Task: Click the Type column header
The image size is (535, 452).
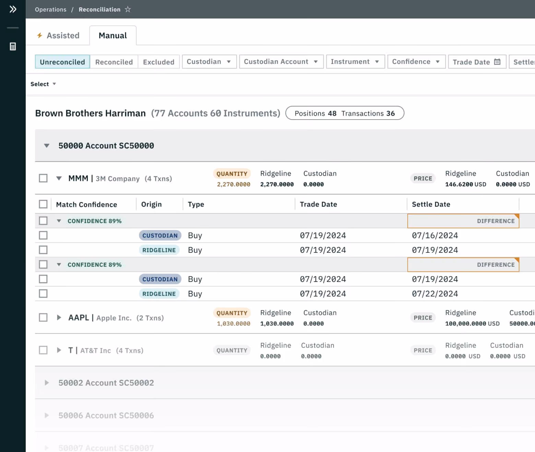Action: 196,204
